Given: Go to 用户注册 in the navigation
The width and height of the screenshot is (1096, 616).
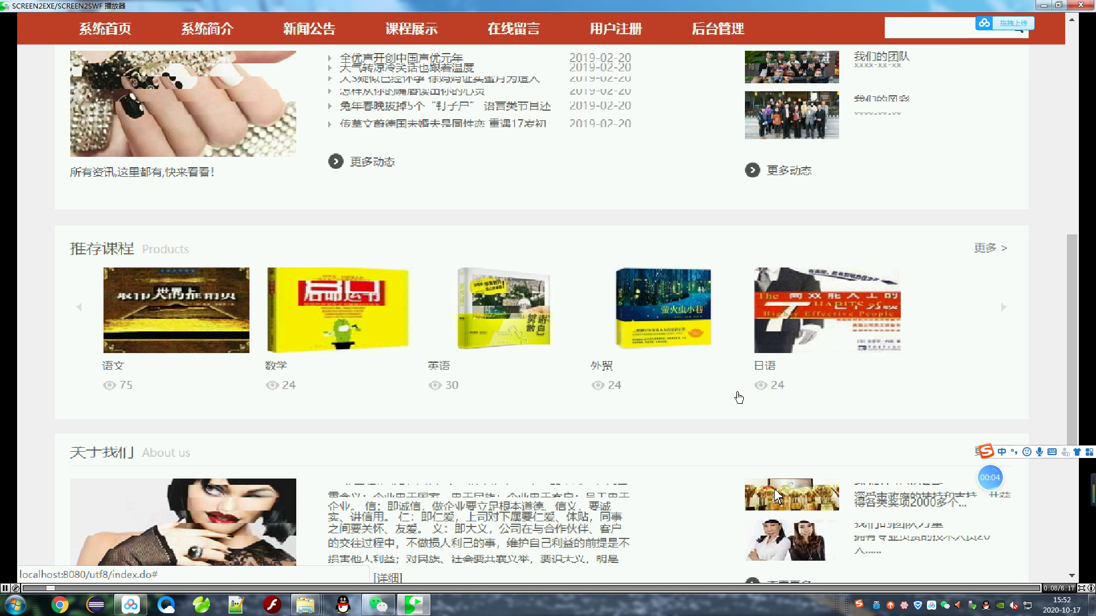Looking at the screenshot, I should [615, 29].
